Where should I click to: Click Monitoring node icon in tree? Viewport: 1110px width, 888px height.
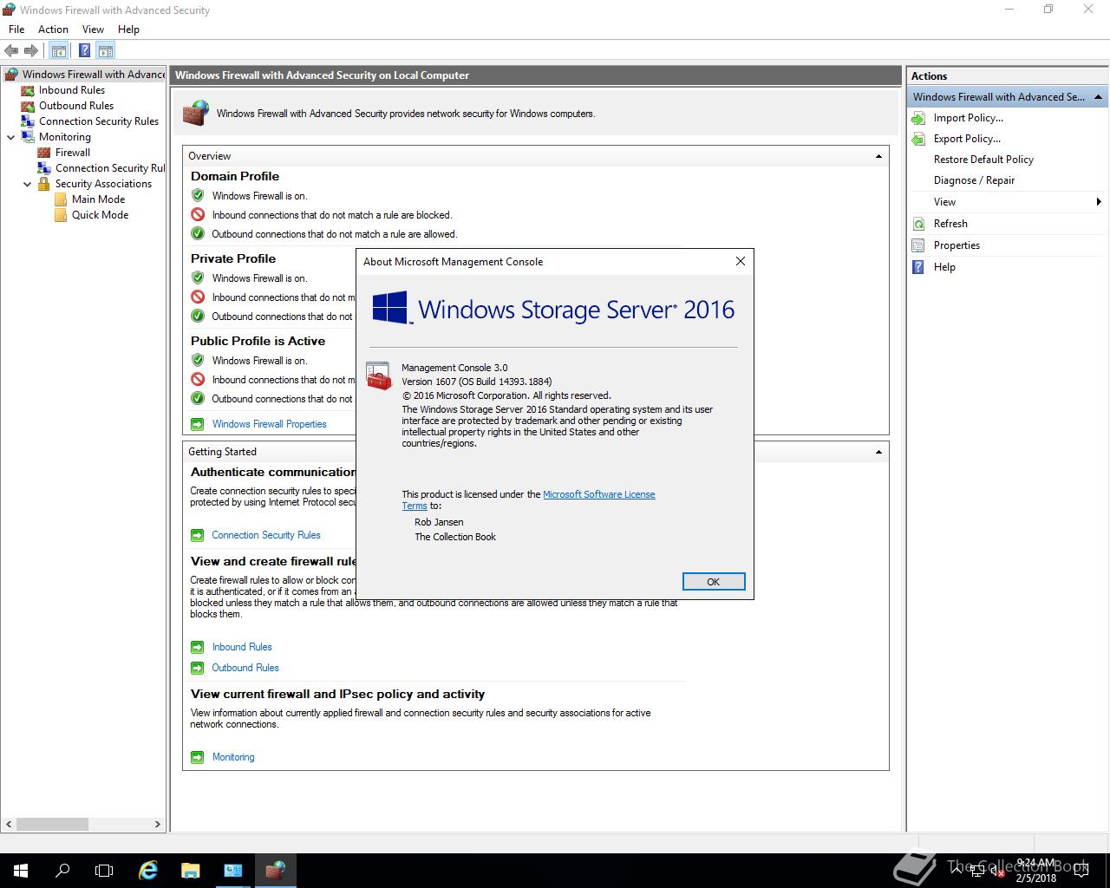point(28,137)
